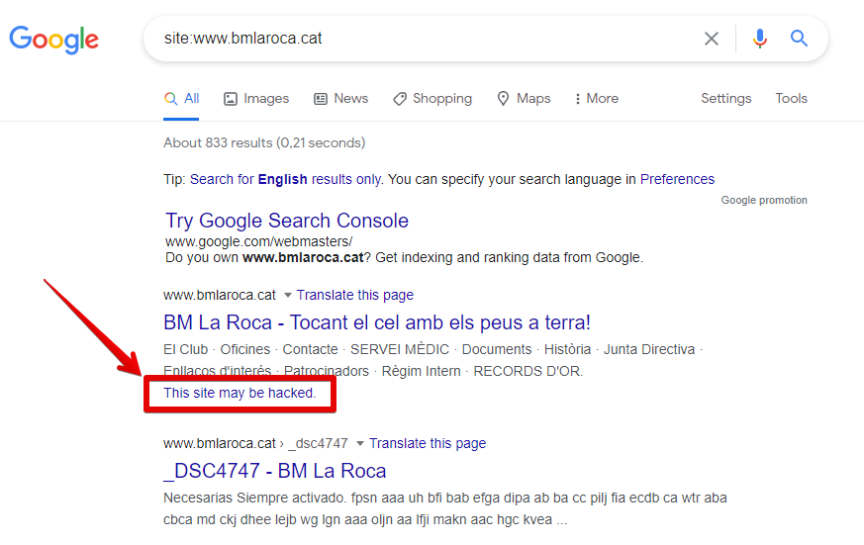
Task: Open the More search categories menu
Action: click(596, 99)
